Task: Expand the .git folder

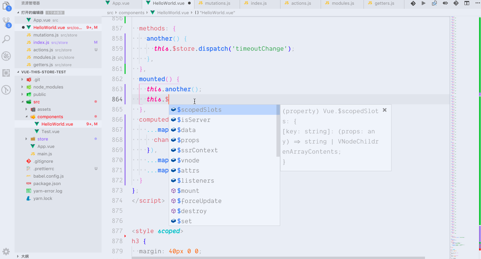Action: [x=22, y=79]
